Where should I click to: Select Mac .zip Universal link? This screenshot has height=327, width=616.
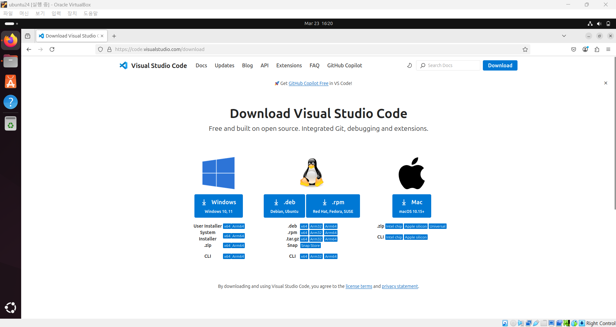tap(438, 226)
